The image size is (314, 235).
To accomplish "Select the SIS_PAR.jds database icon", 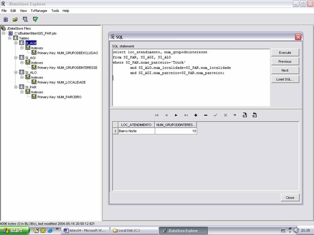I will point(10,33).
